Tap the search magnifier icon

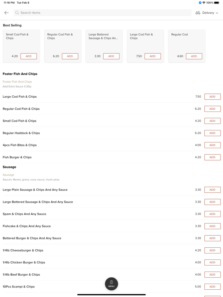click(x=17, y=13)
